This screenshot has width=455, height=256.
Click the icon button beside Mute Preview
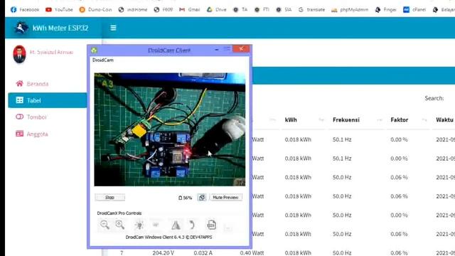[202, 198]
